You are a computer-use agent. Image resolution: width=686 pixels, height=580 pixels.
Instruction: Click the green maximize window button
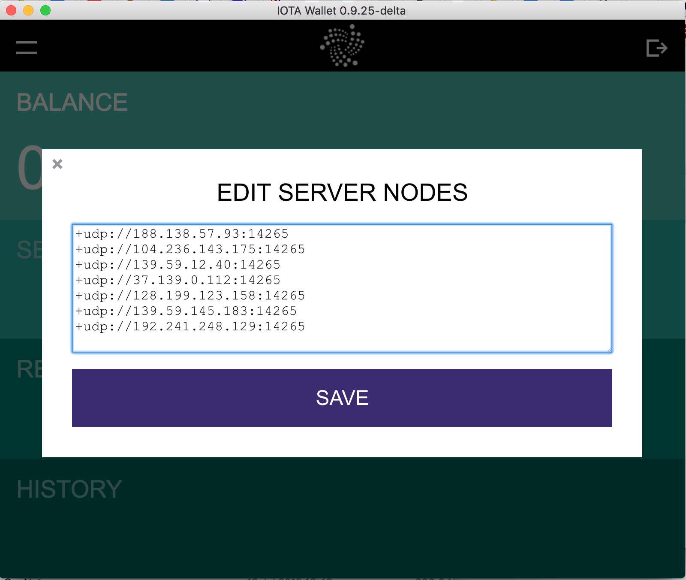click(45, 10)
